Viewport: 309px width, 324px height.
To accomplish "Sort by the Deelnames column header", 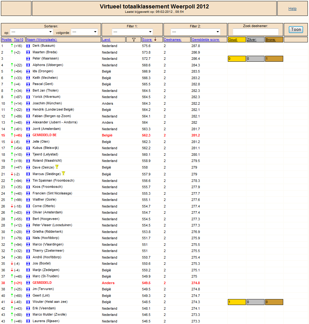I will (x=173, y=40).
